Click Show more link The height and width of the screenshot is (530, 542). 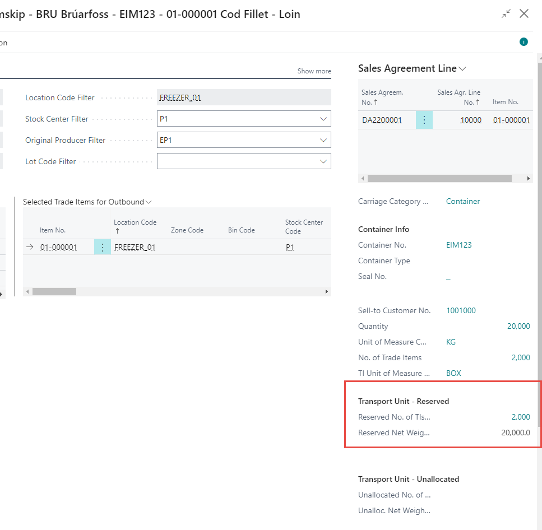click(314, 71)
